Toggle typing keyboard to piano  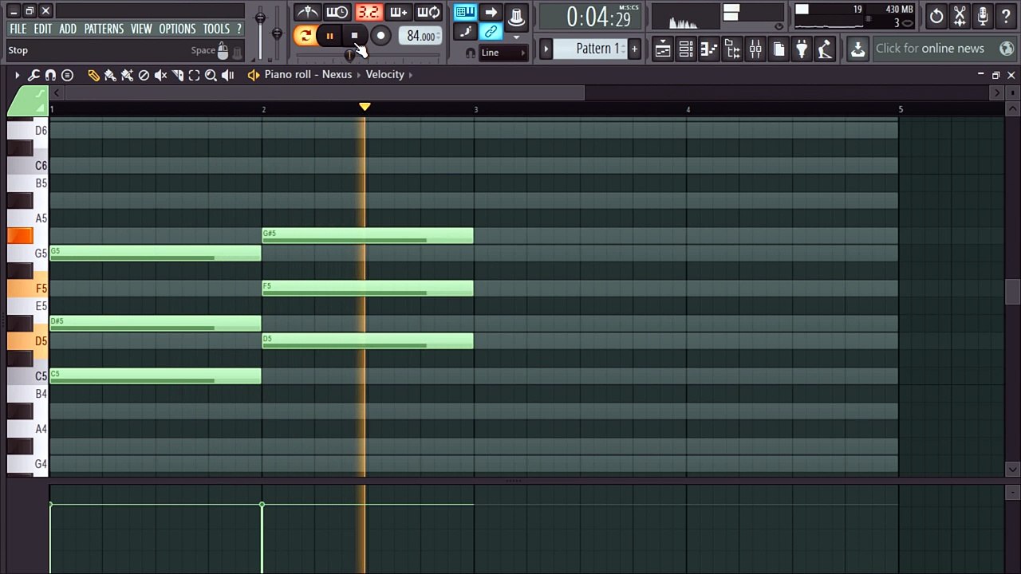(465, 12)
